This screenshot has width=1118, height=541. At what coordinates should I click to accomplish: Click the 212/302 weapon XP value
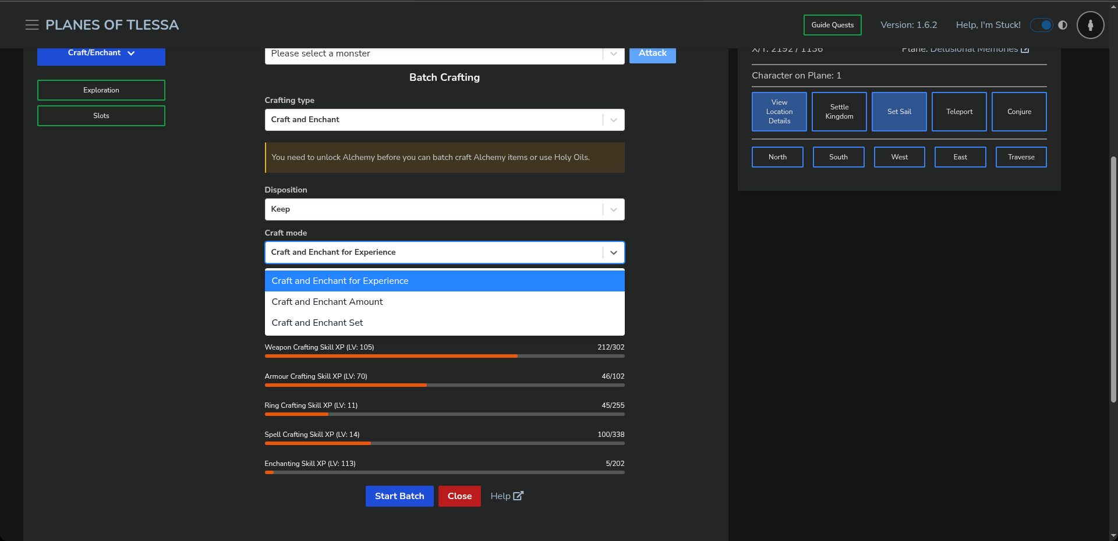click(611, 347)
